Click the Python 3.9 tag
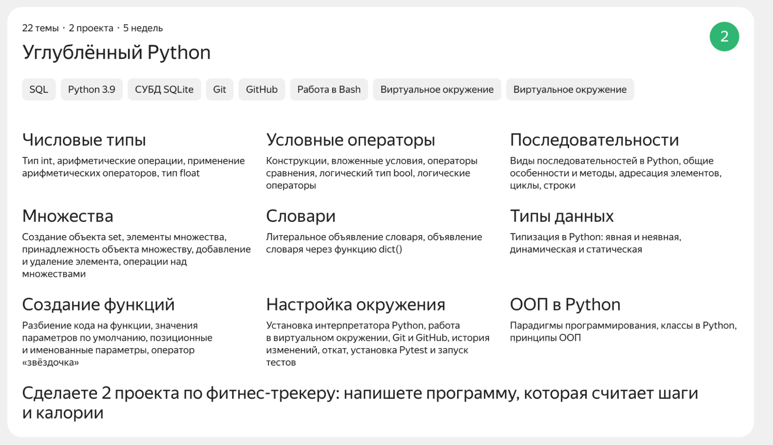The image size is (773, 445). [x=91, y=89]
